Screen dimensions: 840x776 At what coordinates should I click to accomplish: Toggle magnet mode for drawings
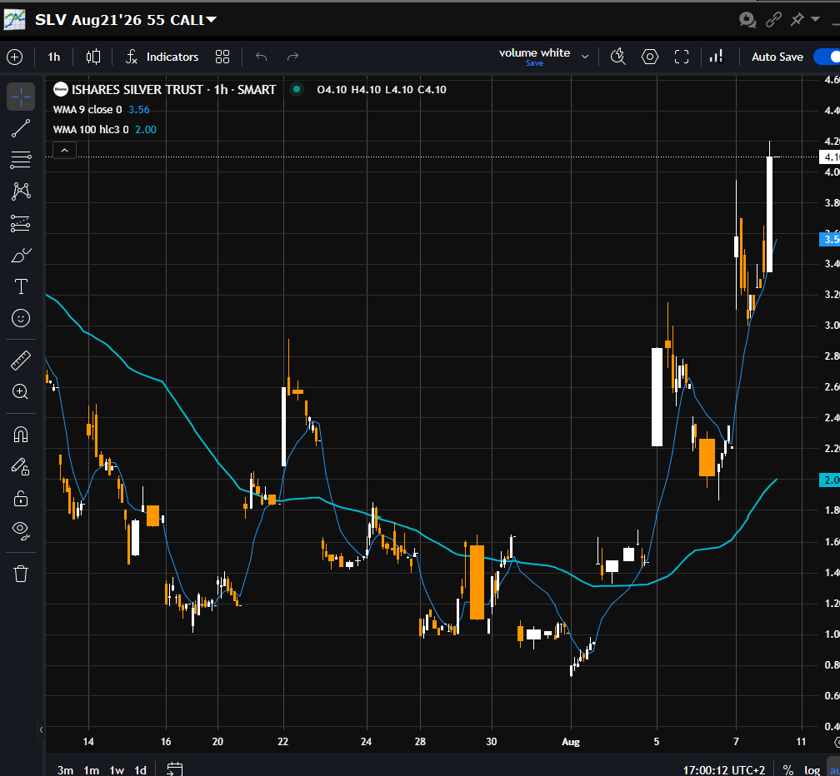[x=20, y=434]
